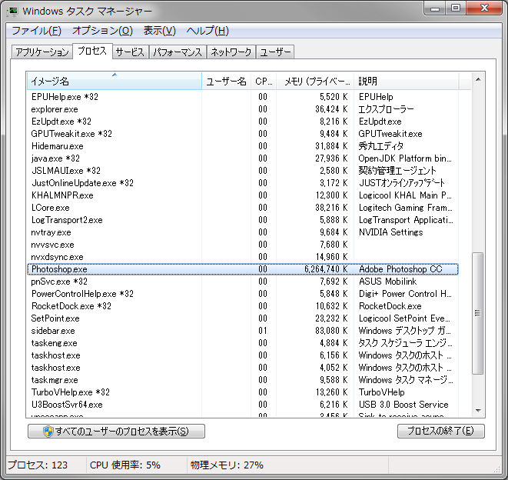The height and width of the screenshot is (480, 508).
Task: Select the explorer.exe process
Action: (243, 109)
